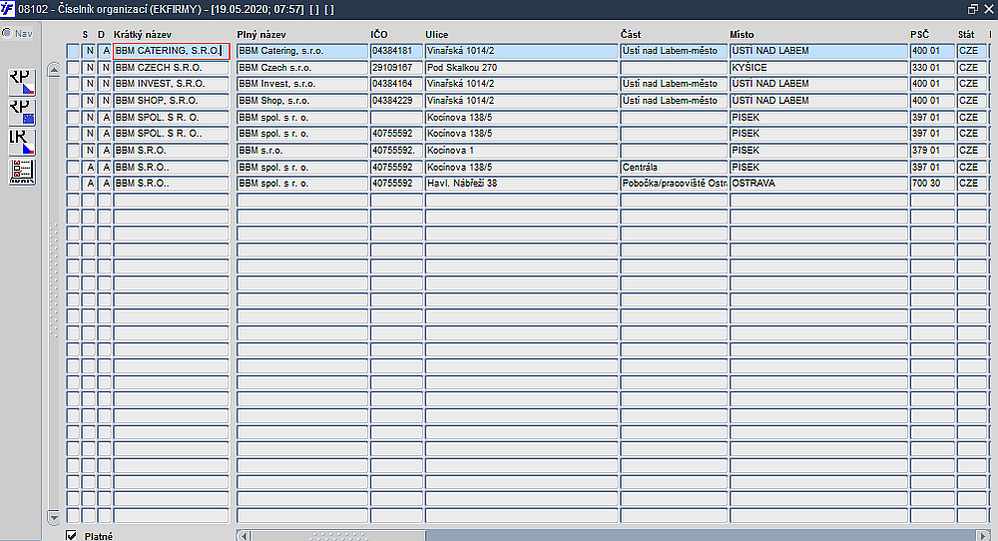Click the KYŠICE city field
The height and width of the screenshot is (541, 998).
818,68
